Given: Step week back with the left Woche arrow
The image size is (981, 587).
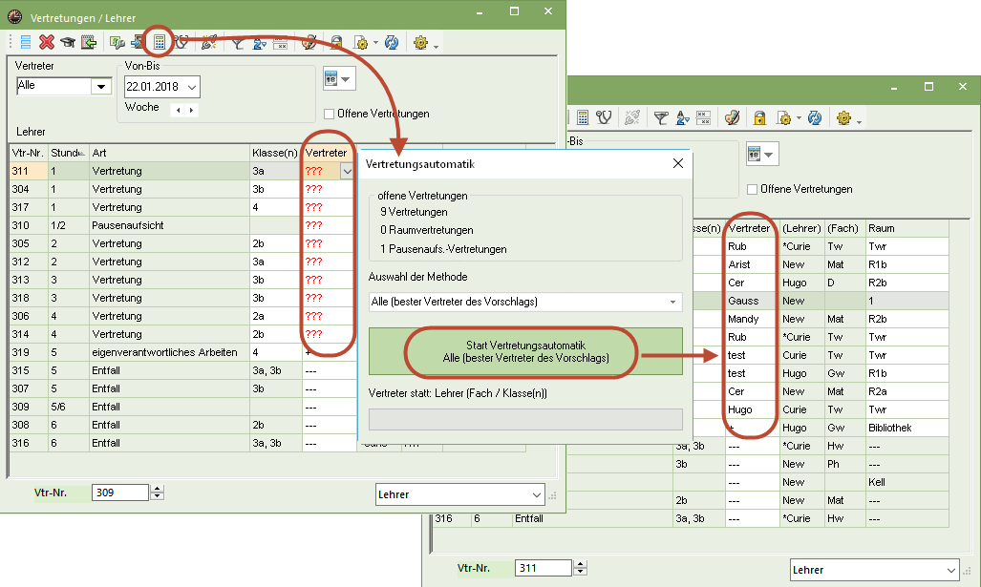Looking at the screenshot, I should tap(179, 110).
